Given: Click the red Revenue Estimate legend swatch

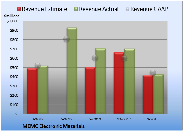Looking at the screenshot, I should click(x=19, y=9).
